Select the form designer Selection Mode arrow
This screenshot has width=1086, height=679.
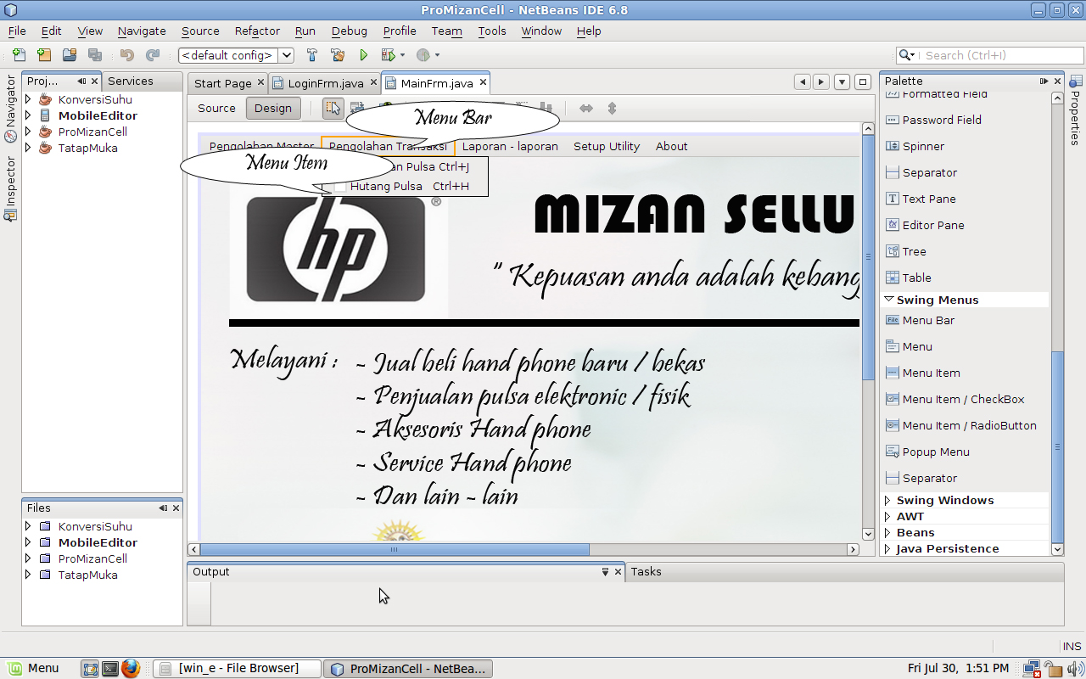(x=333, y=108)
